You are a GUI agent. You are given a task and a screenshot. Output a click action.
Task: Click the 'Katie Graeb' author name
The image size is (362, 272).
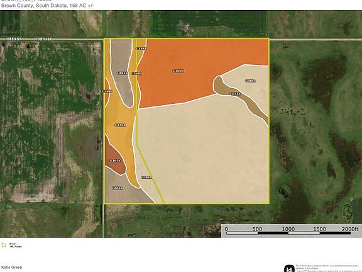point(11,268)
